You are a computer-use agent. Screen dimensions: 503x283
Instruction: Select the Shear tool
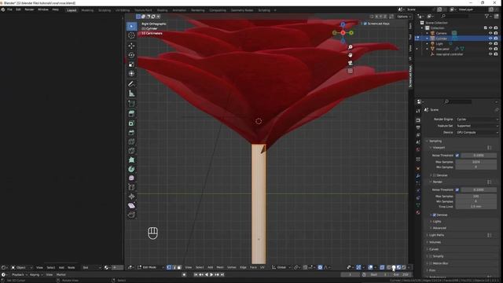point(131,206)
